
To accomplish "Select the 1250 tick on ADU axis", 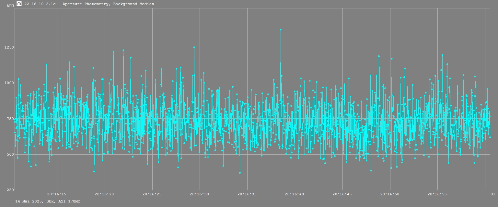I will 9,47.
